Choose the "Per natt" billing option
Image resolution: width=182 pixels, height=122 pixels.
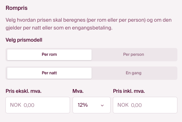coord(49,73)
